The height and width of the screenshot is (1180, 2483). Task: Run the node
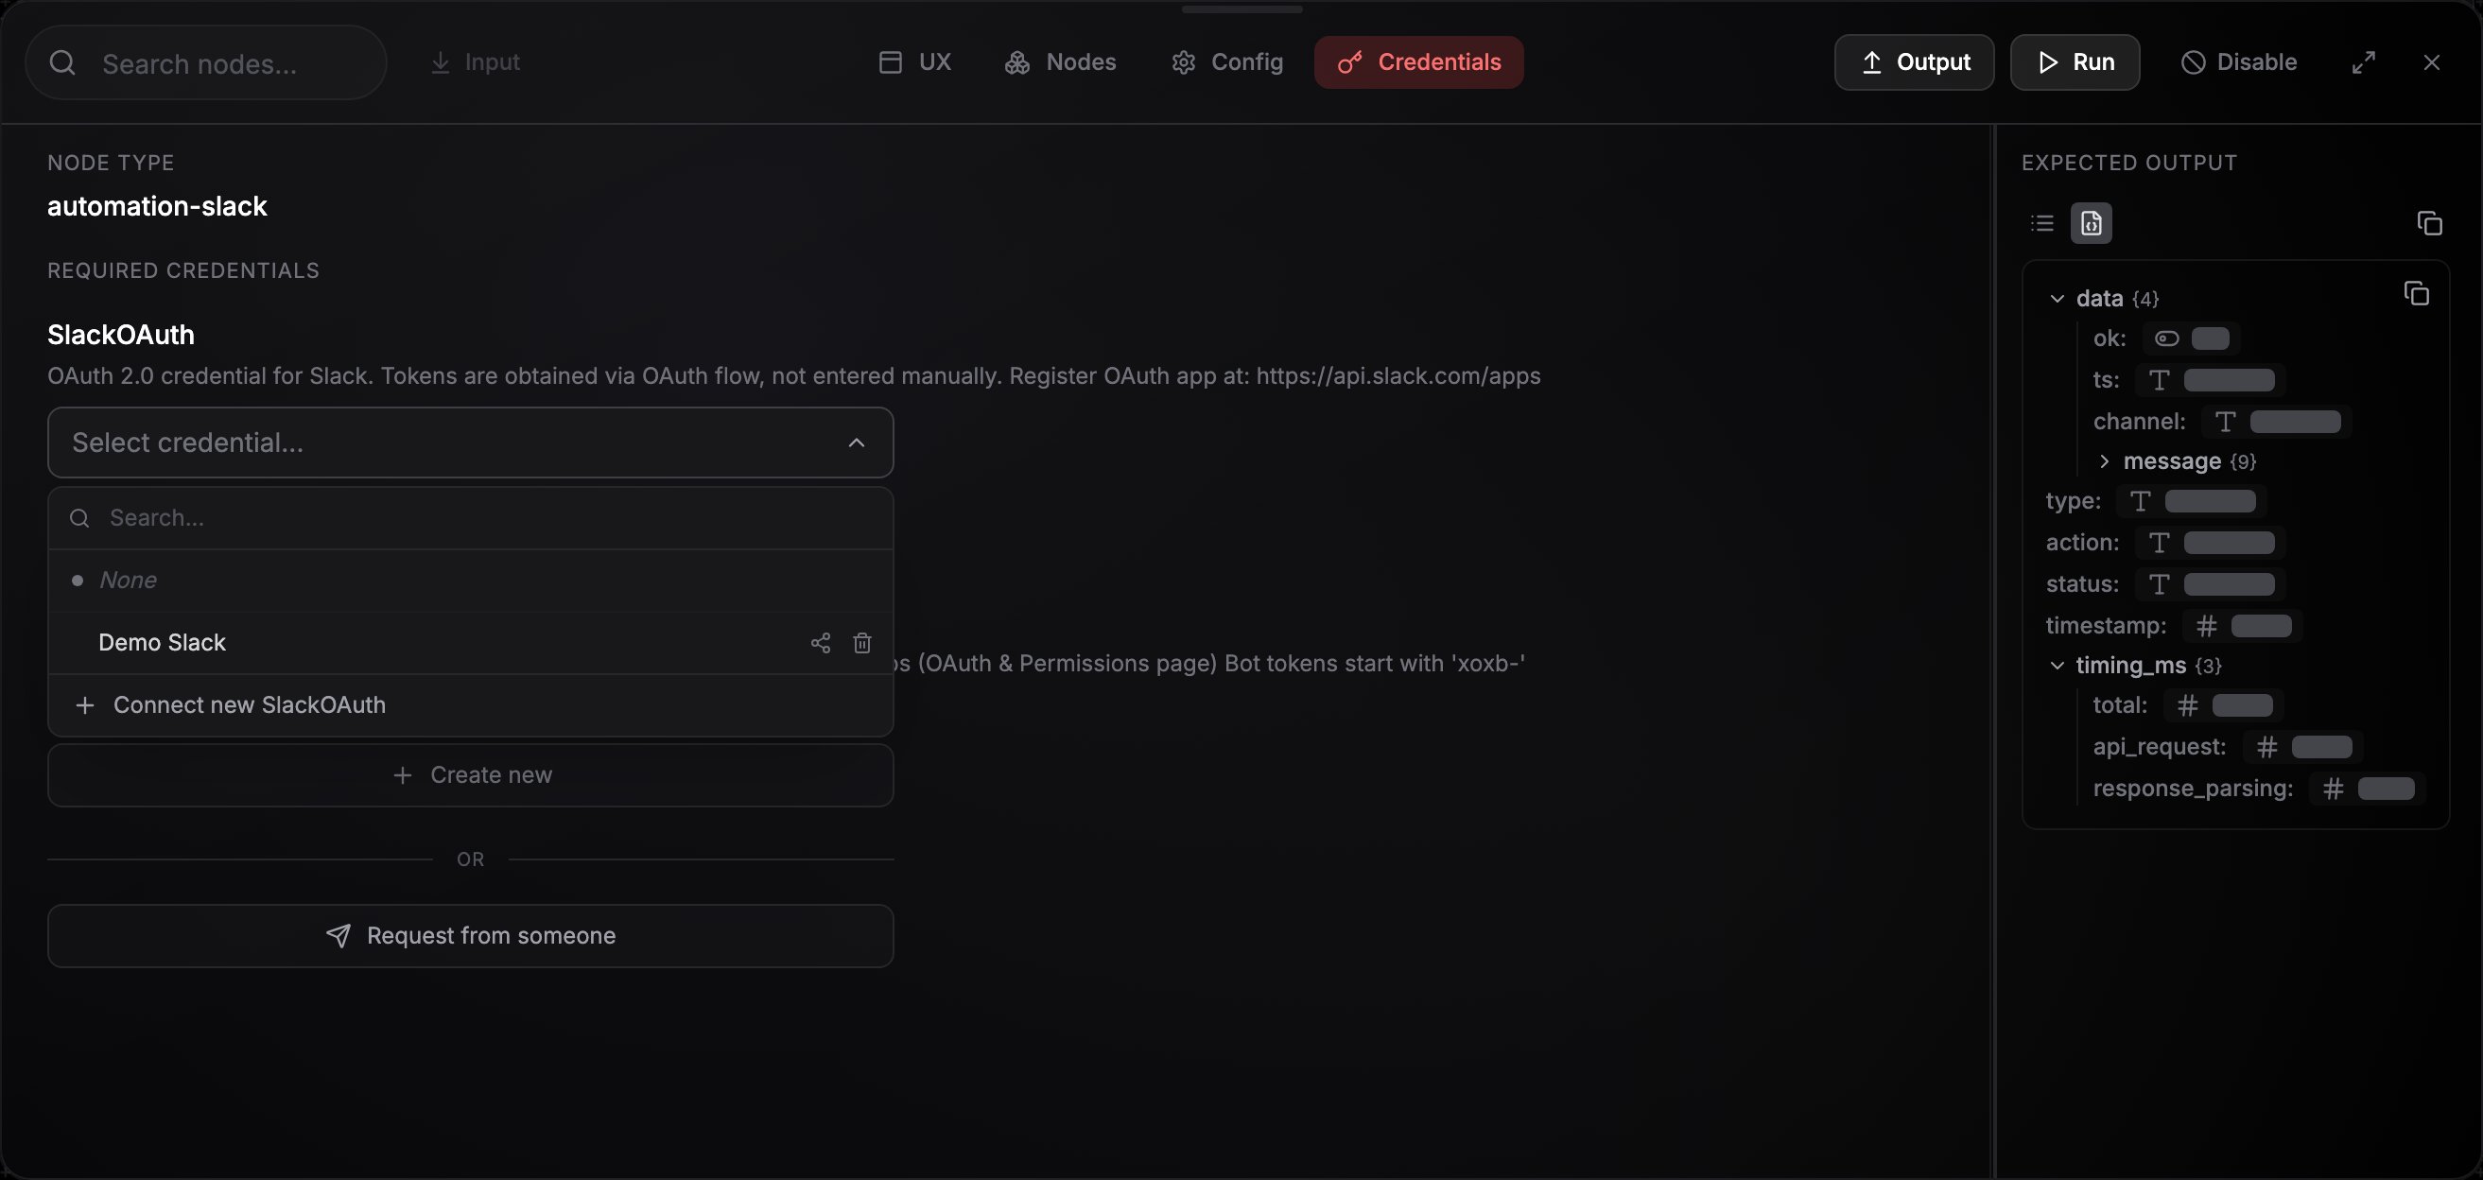coord(2075,62)
